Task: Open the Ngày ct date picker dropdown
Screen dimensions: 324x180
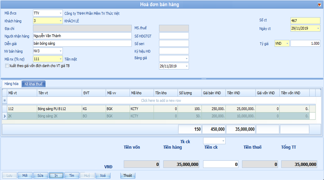Action: pyautogui.click(x=318, y=29)
